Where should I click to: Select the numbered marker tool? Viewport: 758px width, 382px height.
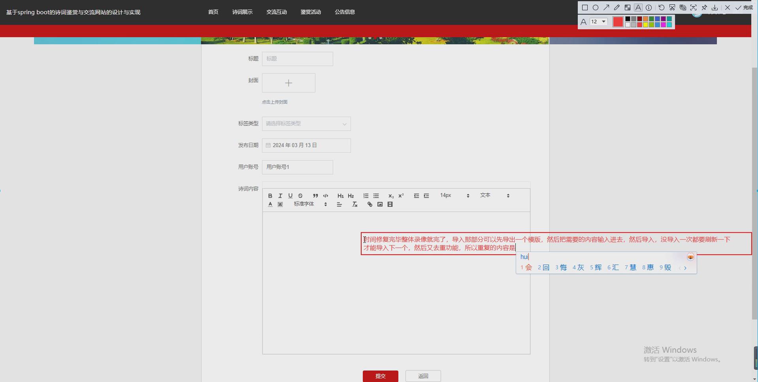click(x=649, y=7)
